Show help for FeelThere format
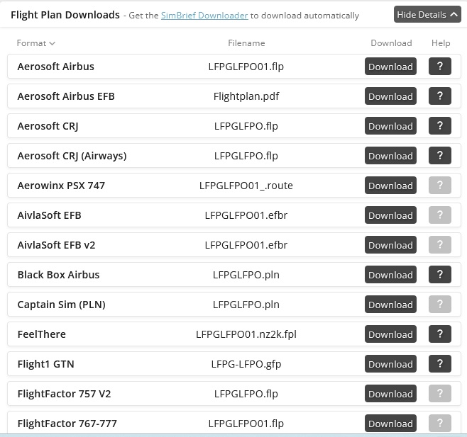This screenshot has height=437, width=467. point(440,334)
